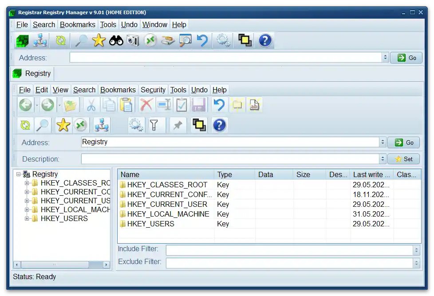Click the open folder icon beside navigation arrows
Image resolution: width=434 pixels, height=296 pixels.
70,105
